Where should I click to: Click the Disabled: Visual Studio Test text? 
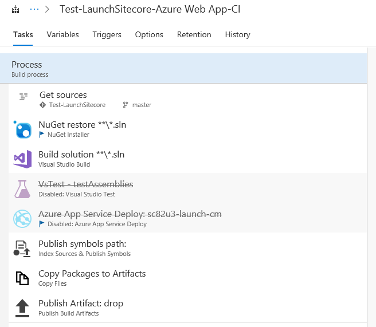click(x=76, y=194)
